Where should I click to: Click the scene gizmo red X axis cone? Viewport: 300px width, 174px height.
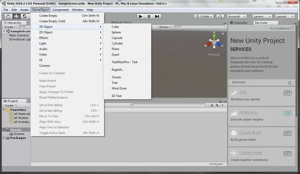(209, 44)
